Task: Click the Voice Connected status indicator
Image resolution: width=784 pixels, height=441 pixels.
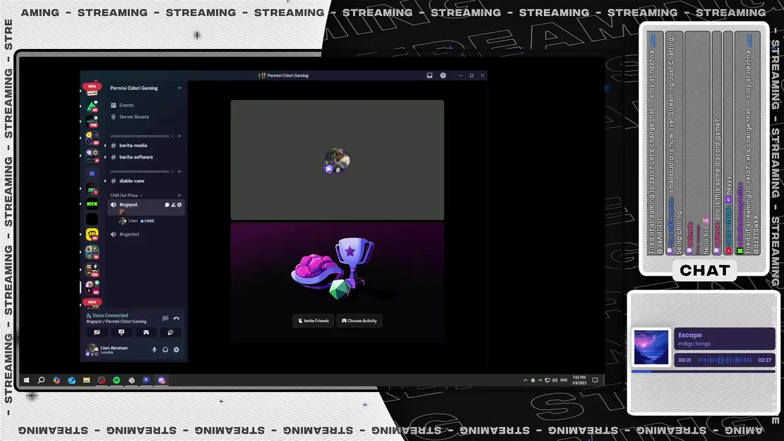Action: [107, 315]
